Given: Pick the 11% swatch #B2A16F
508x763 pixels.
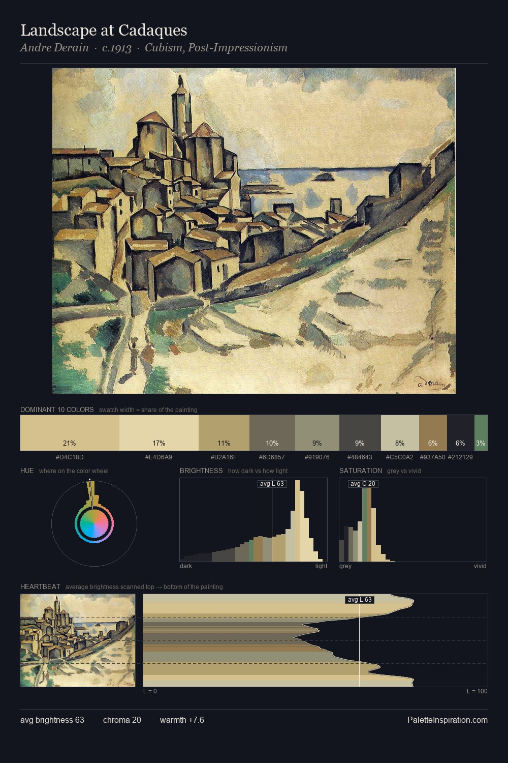Looking at the screenshot, I should click(224, 433).
